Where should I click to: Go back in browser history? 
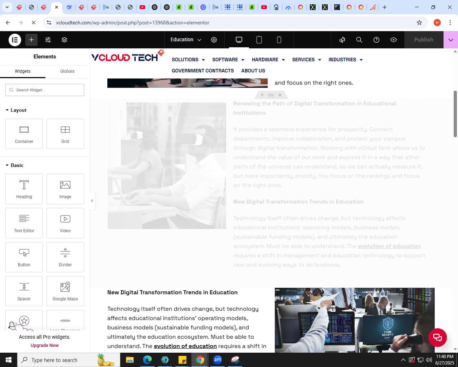point(8,23)
